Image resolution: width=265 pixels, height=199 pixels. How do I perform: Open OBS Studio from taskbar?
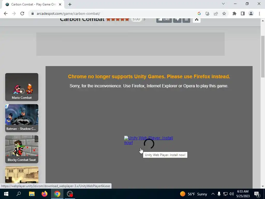coord(70,194)
